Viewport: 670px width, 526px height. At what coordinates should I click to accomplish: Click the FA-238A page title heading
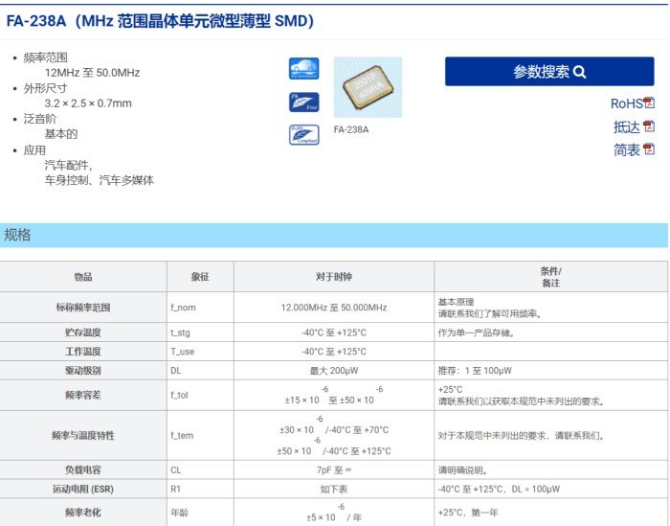click(160, 21)
